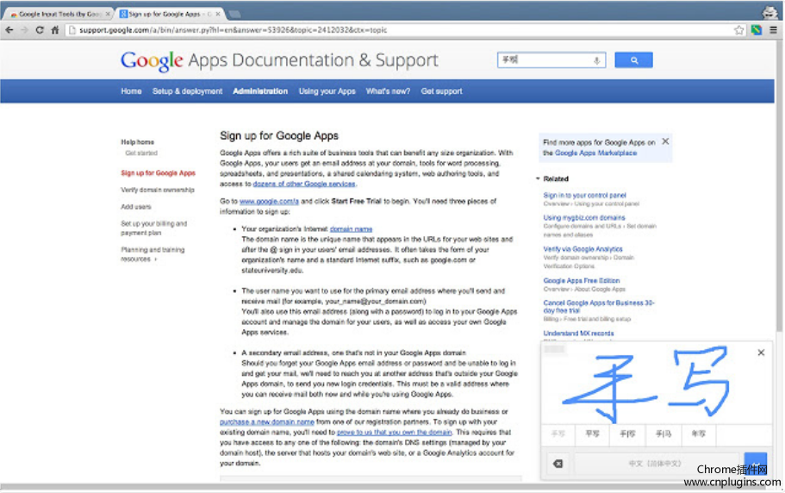Open Setup & deployment in navigation bar

(x=187, y=91)
